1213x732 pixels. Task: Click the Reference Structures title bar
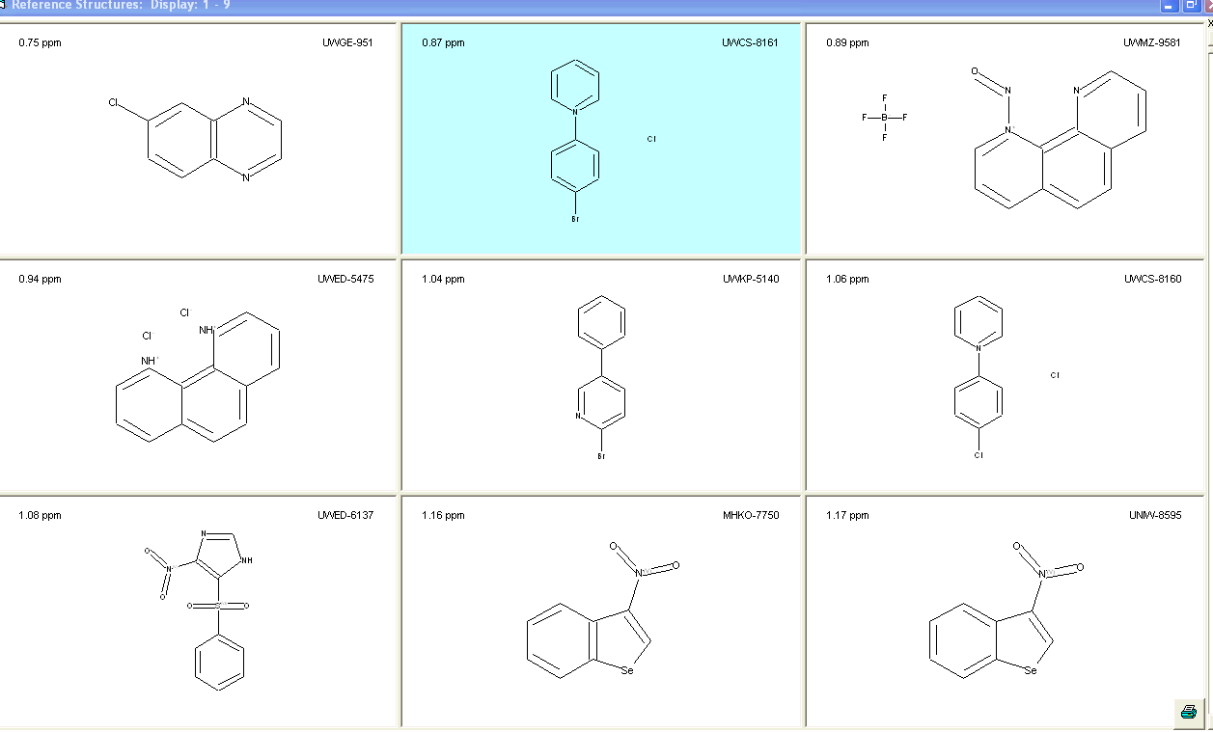coord(579,6)
